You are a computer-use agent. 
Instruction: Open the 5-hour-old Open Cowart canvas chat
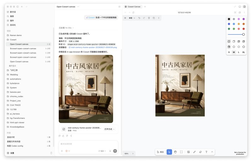29,61
